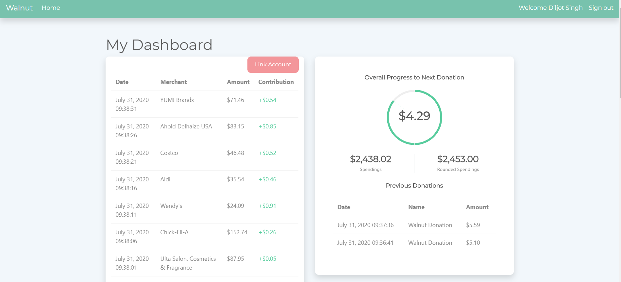Click the $35.54 amount value

coord(235,179)
